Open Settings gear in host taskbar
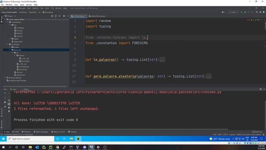Image resolution: width=266 pixels, height=150 pixels. click(x=98, y=147)
